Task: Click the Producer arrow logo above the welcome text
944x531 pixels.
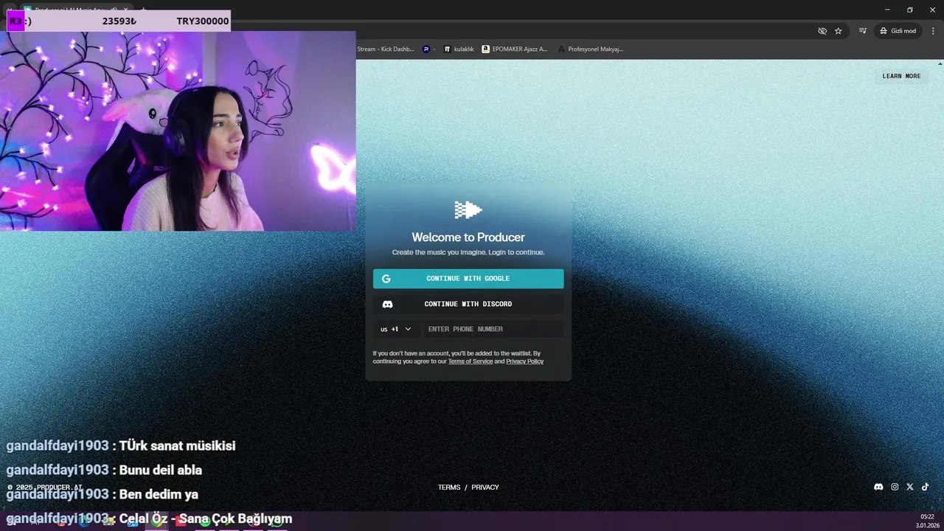Action: [x=468, y=210]
